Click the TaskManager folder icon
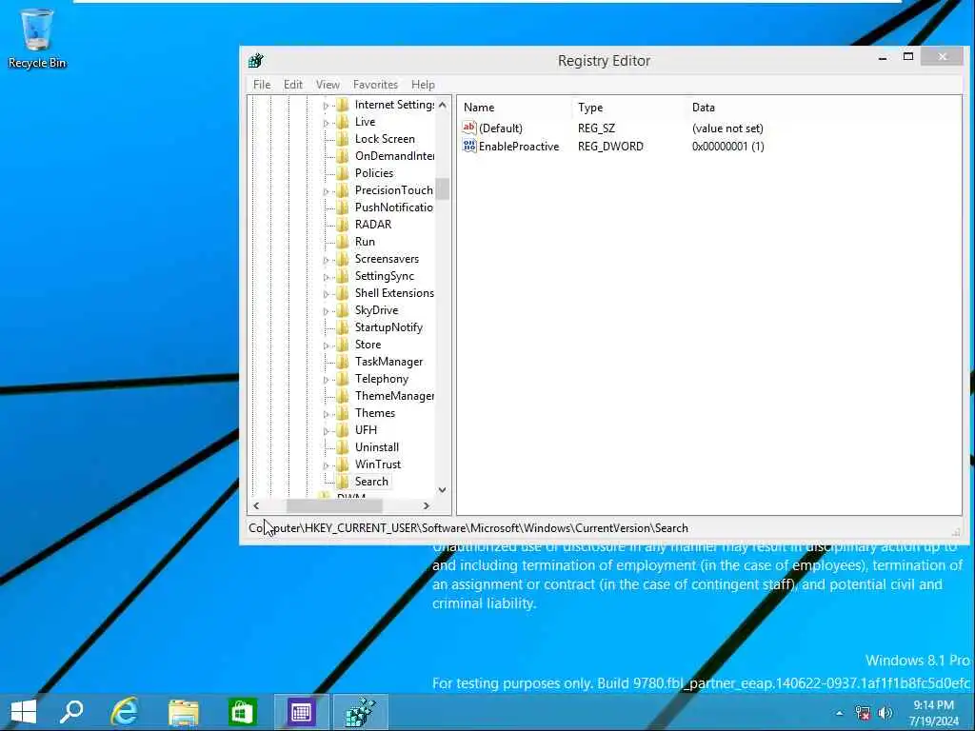Screen dimensions: 975x731 click(343, 361)
